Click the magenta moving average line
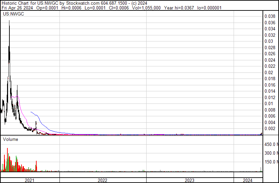 tap(17, 96)
